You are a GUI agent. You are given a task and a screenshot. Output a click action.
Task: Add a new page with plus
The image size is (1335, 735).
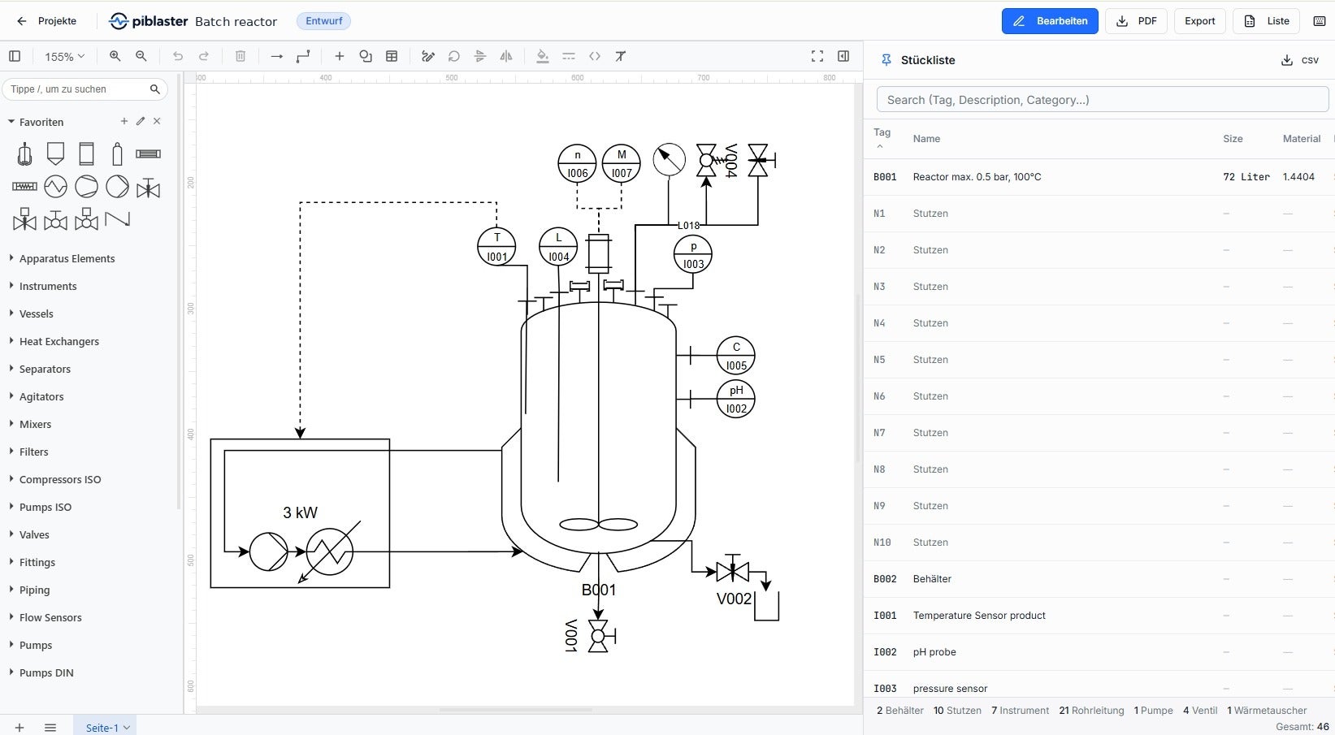(20, 727)
